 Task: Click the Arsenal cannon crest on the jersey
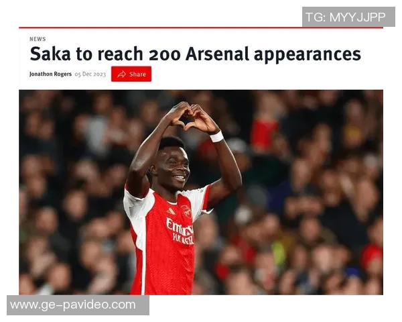pos(186,211)
